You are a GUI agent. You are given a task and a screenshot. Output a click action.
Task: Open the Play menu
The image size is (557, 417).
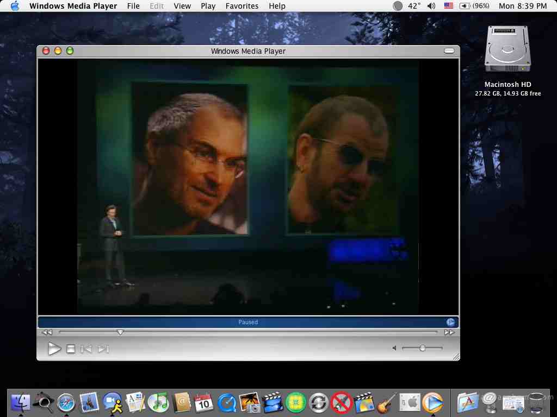tap(208, 6)
